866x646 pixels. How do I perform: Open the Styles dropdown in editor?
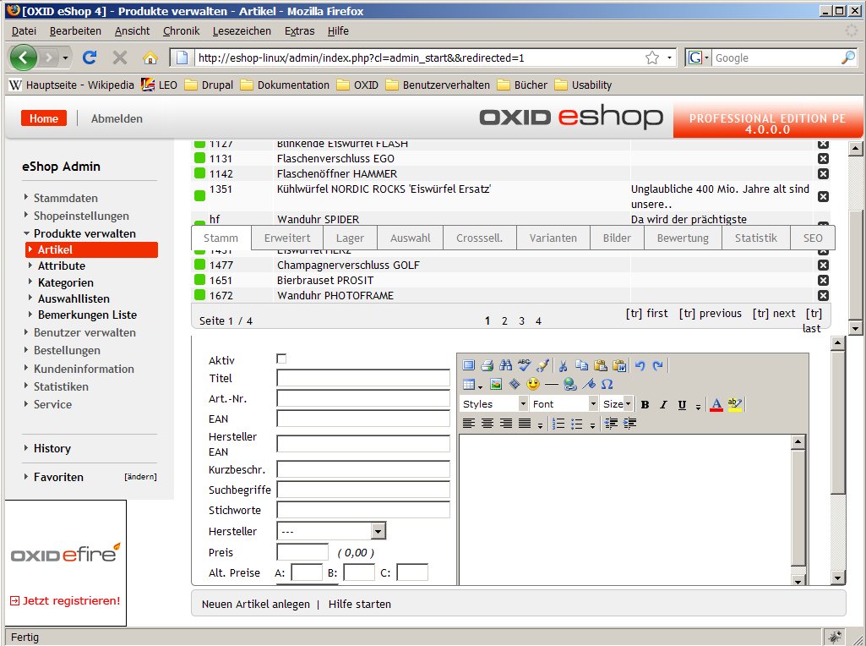[x=493, y=404]
